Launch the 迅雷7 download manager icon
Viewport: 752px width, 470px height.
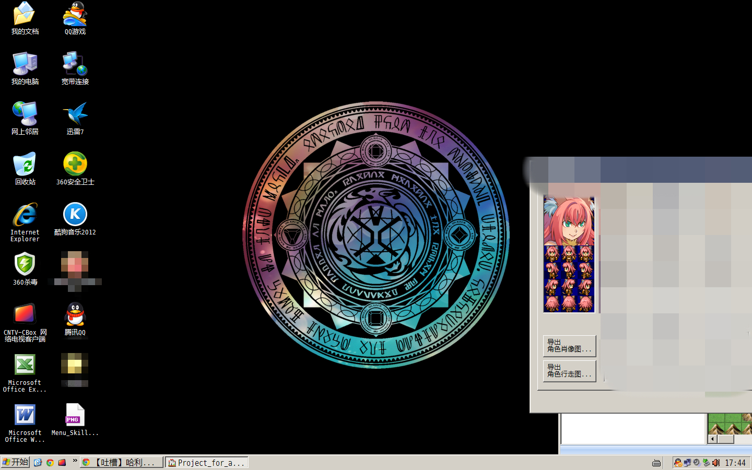[x=75, y=119]
